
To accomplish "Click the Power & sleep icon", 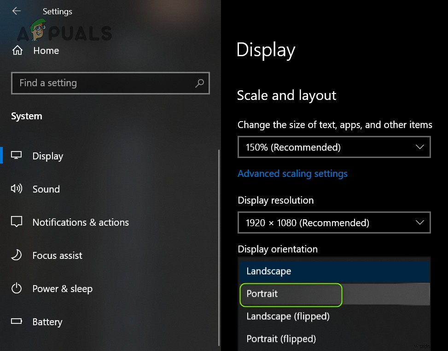I will click(17, 289).
